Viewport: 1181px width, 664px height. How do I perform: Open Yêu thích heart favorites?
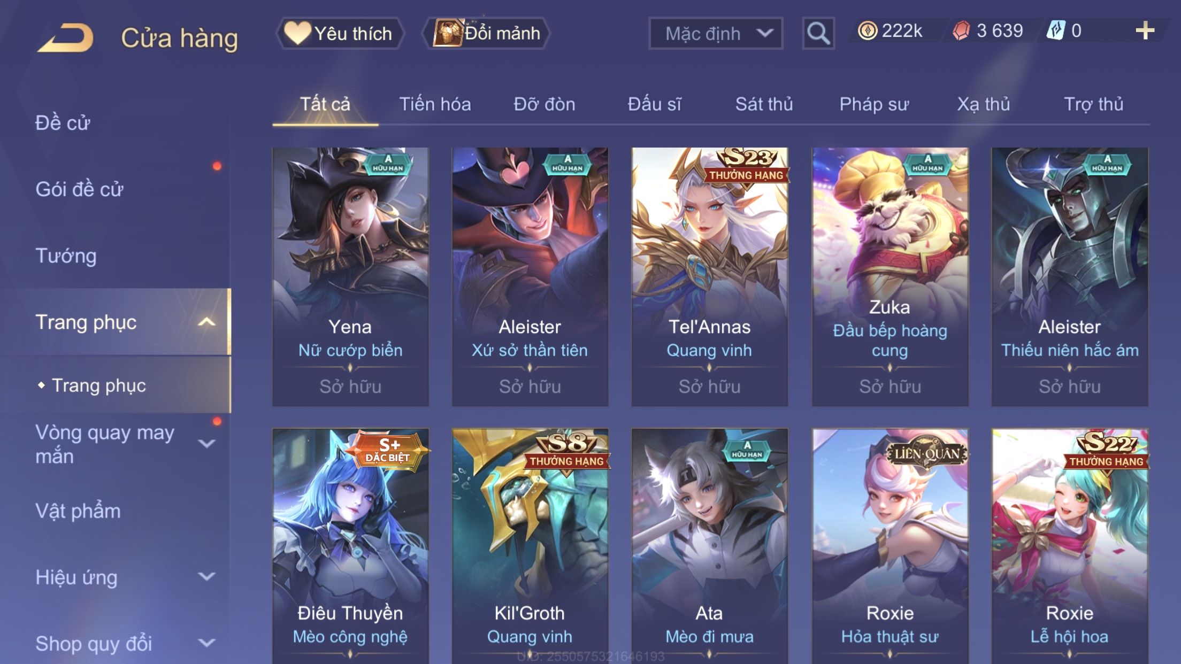point(340,33)
